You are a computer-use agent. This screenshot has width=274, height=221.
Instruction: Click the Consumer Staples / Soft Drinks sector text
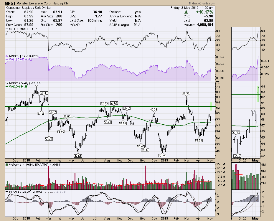click(x=28, y=8)
